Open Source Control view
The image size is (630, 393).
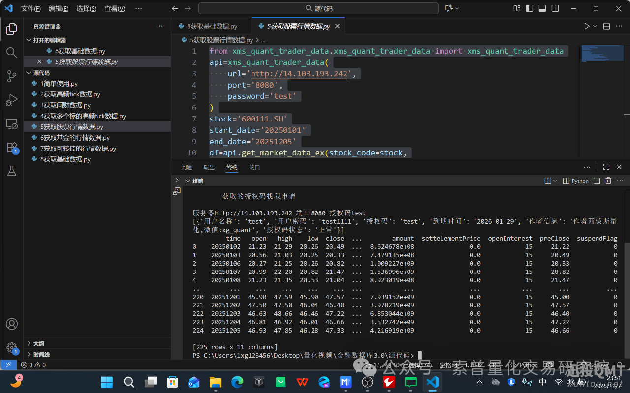[x=11, y=76]
